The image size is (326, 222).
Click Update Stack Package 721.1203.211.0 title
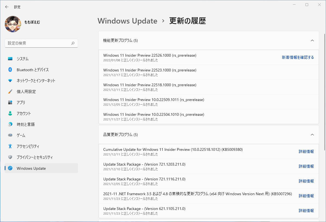point(144,164)
